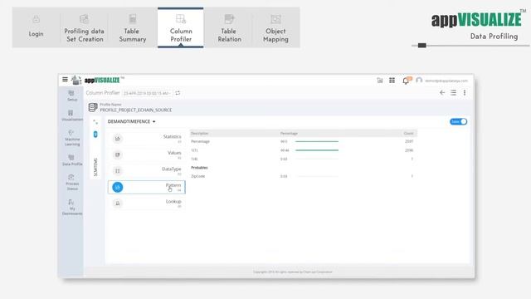
Task: Open the hamburger menu in appVisualize header
Action: point(65,80)
